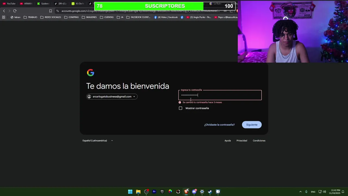
Task: Expand the IA bookmarks folder
Action: pyautogui.click(x=120, y=17)
